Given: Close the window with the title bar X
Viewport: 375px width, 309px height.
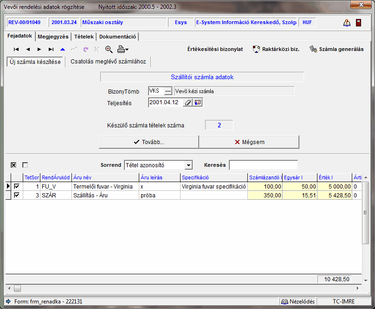Looking at the screenshot, I should tap(361, 5).
